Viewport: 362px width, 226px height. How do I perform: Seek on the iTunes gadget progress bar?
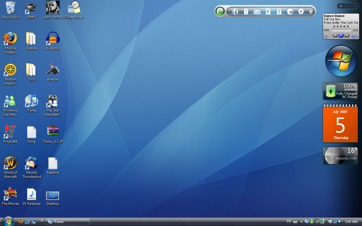click(341, 30)
